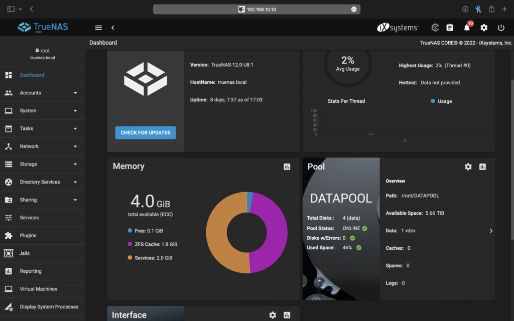Click the power icon in the header

click(x=501, y=28)
